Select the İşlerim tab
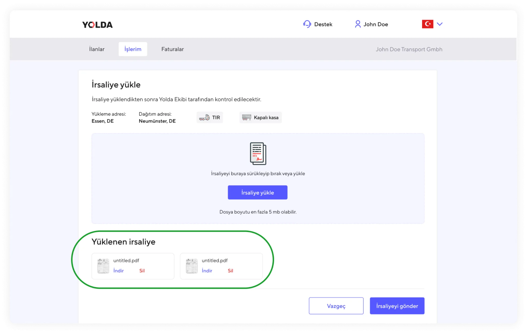This screenshot has width=527, height=333. (133, 49)
